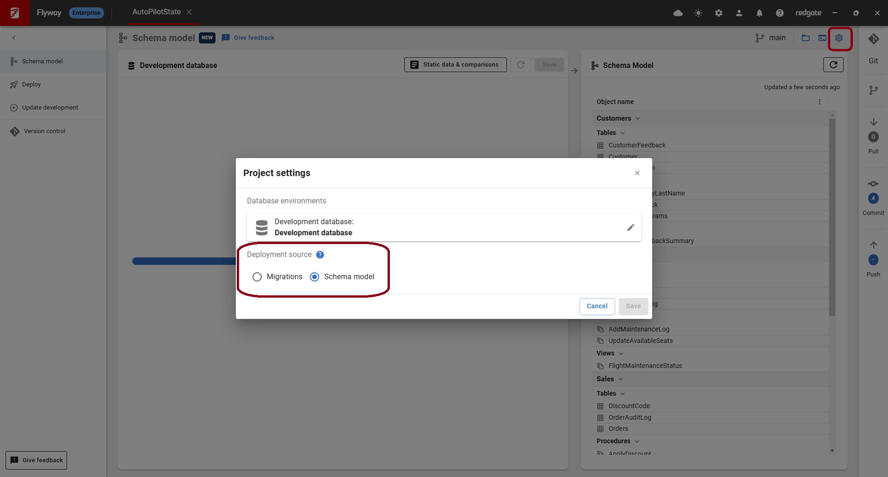Open the user account icon
This screenshot has width=888, height=477.
point(739,13)
